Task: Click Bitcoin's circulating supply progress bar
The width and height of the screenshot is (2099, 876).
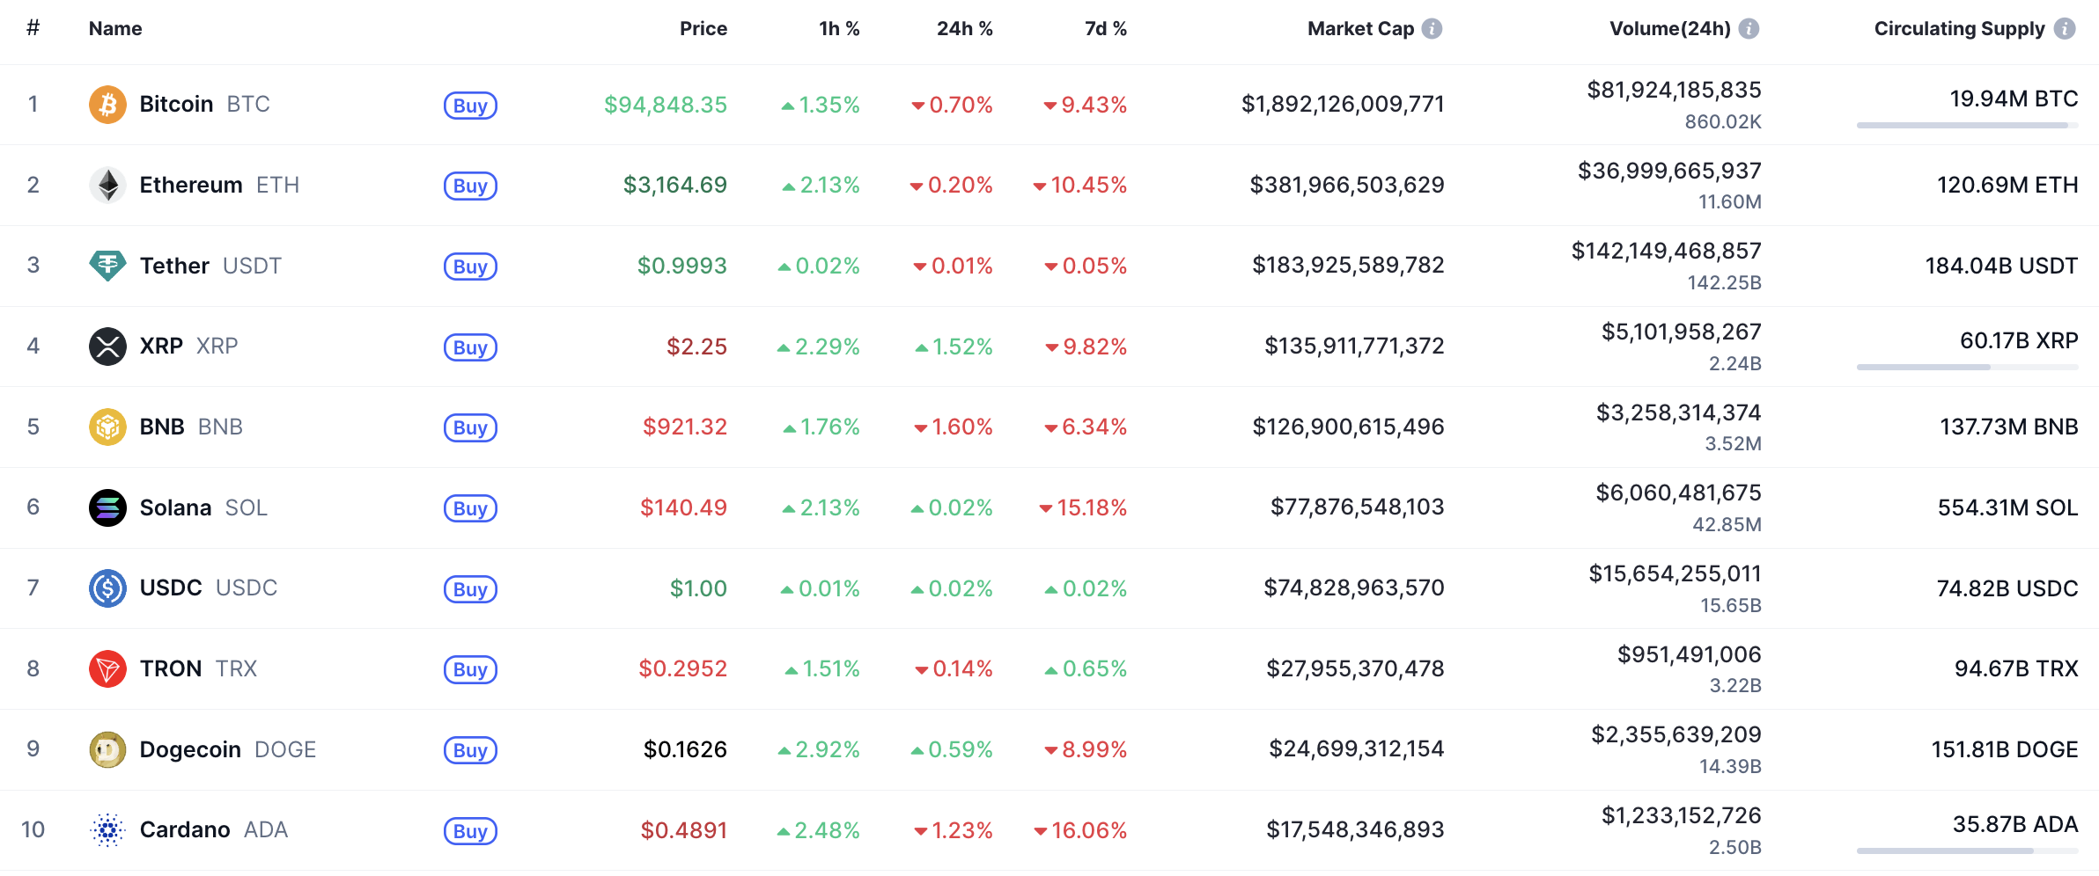Action: [1967, 126]
